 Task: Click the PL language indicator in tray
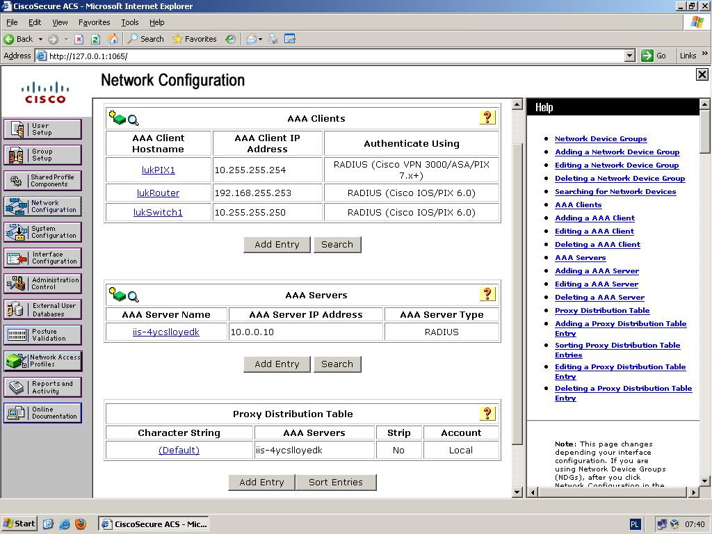(x=635, y=524)
